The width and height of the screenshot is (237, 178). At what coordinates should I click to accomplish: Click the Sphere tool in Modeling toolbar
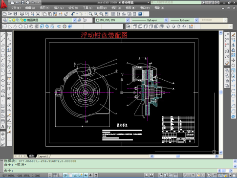[x=21, y=26]
